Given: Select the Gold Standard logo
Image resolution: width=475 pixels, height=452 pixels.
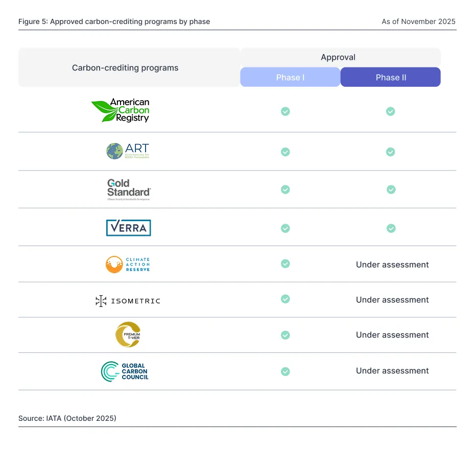Looking at the screenshot, I should tap(129, 189).
